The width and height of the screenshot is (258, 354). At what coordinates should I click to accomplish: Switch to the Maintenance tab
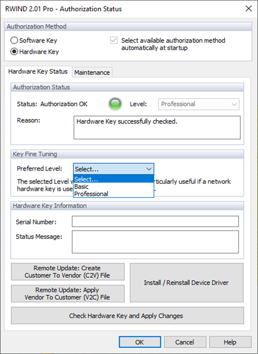92,72
